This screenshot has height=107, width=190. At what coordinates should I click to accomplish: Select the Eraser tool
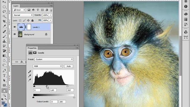click(x=4, y=51)
